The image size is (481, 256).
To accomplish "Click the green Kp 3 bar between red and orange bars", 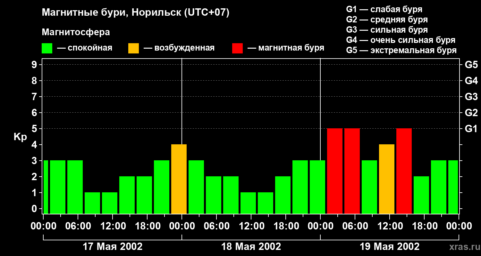I will [x=369, y=187].
